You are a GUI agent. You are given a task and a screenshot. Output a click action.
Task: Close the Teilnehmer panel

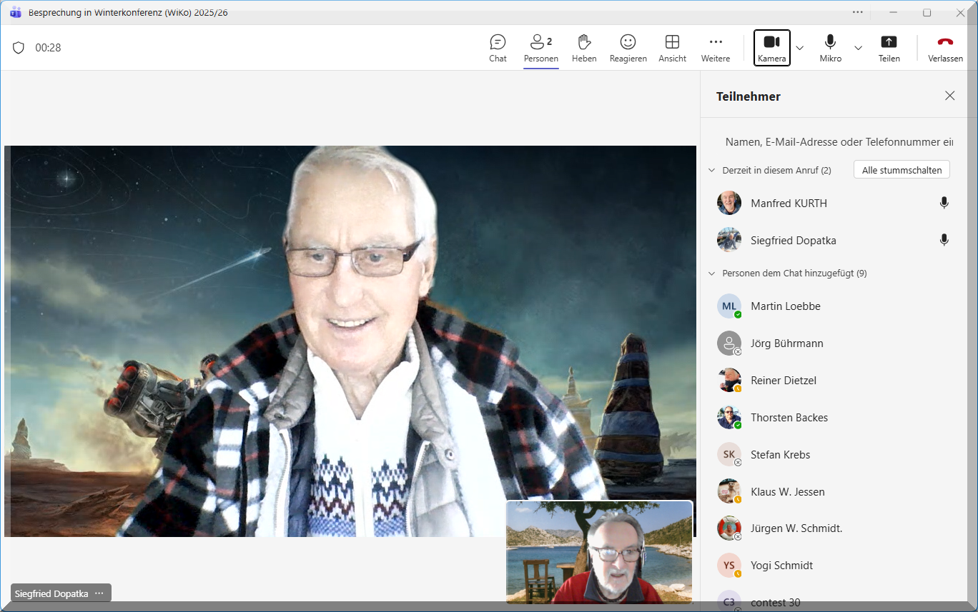coord(949,96)
